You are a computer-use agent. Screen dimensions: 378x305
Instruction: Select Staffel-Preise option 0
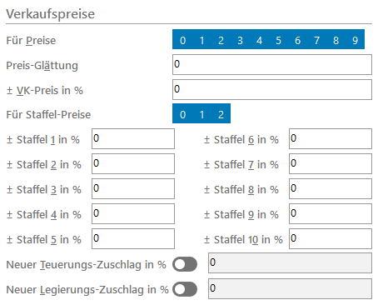182,113
